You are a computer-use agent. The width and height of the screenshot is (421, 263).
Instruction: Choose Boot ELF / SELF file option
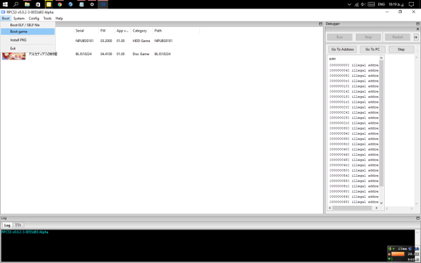(x=24, y=25)
